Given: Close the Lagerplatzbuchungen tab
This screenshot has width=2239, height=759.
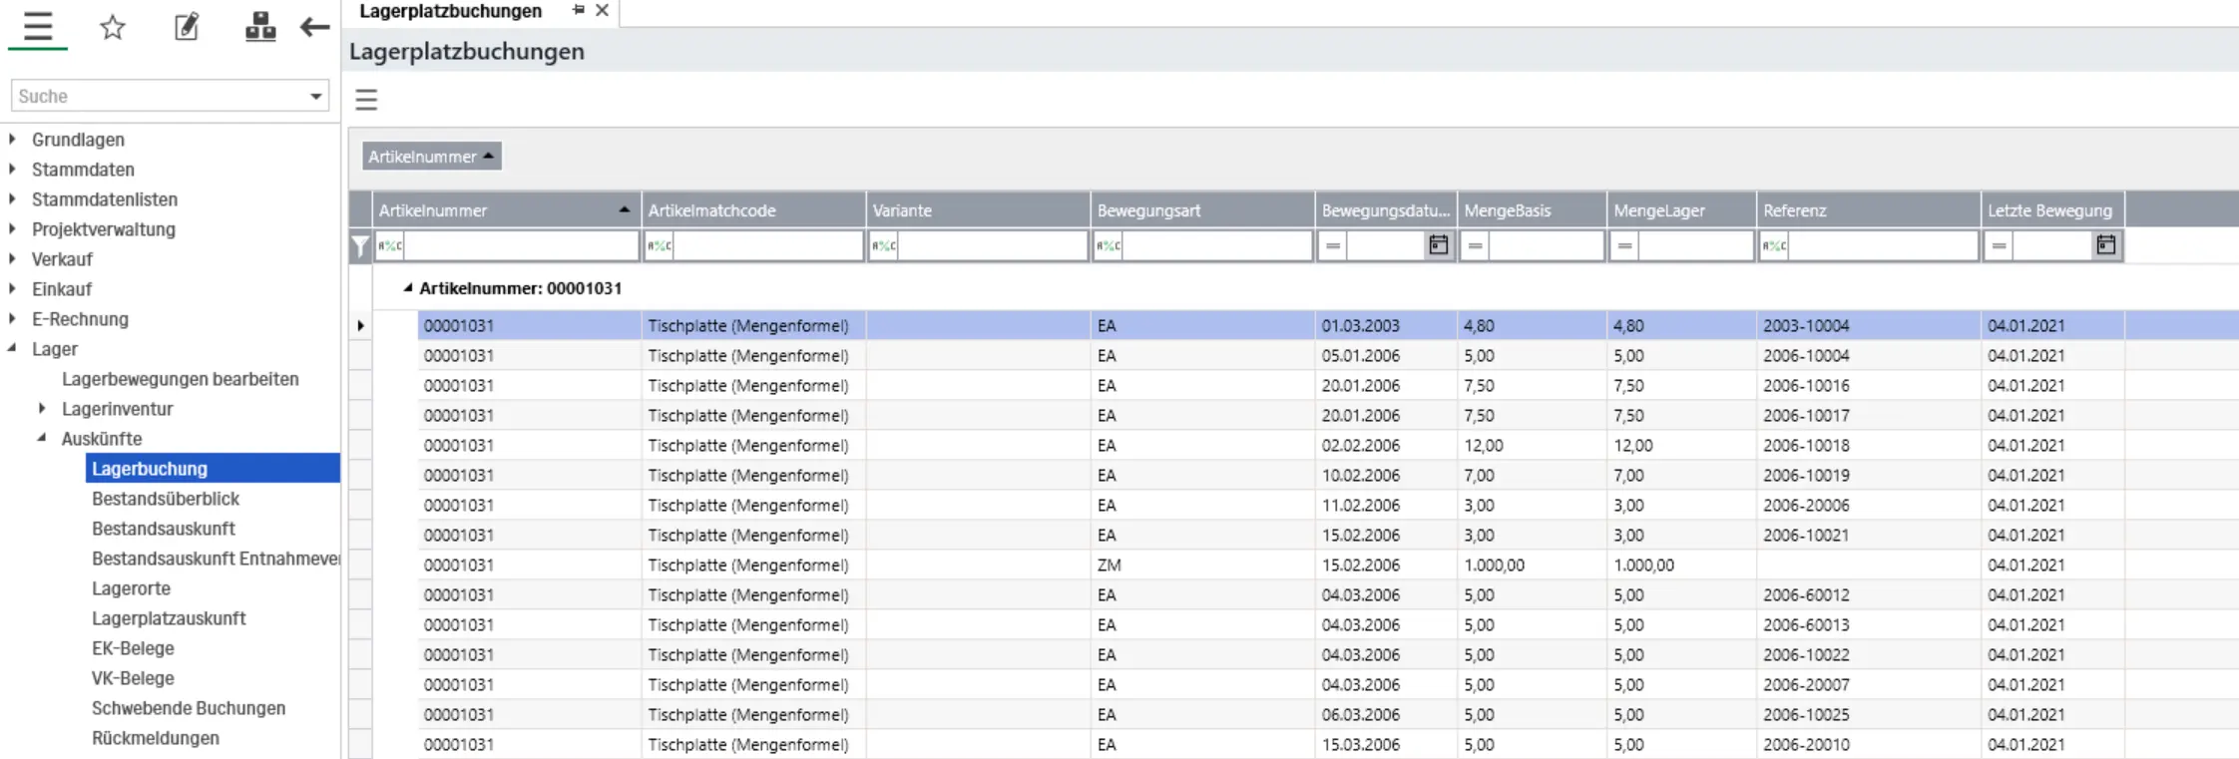Looking at the screenshot, I should click(602, 10).
